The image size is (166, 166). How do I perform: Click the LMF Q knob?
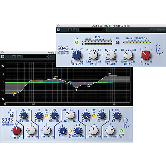click(x=39, y=116)
